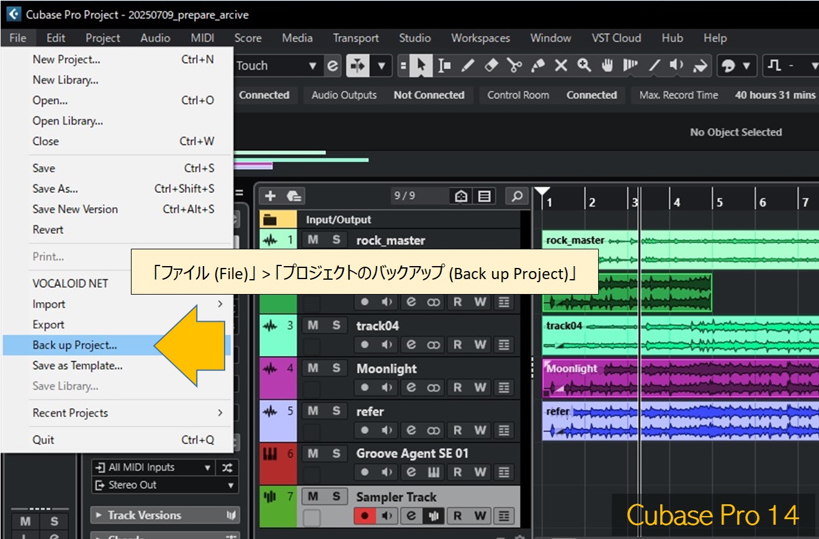Choose Export from File menu
Viewport: 819px width, 539px height.
(x=118, y=324)
